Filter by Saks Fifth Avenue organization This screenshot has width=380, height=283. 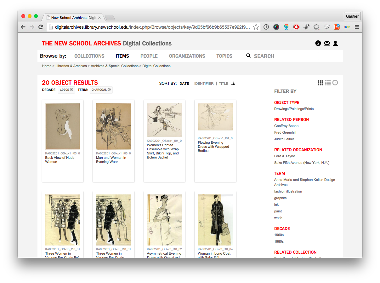pyautogui.click(x=302, y=163)
